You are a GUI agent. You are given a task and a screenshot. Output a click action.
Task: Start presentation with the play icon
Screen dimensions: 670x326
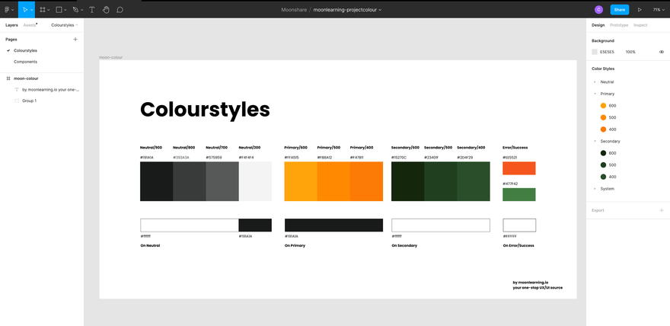(640, 9)
